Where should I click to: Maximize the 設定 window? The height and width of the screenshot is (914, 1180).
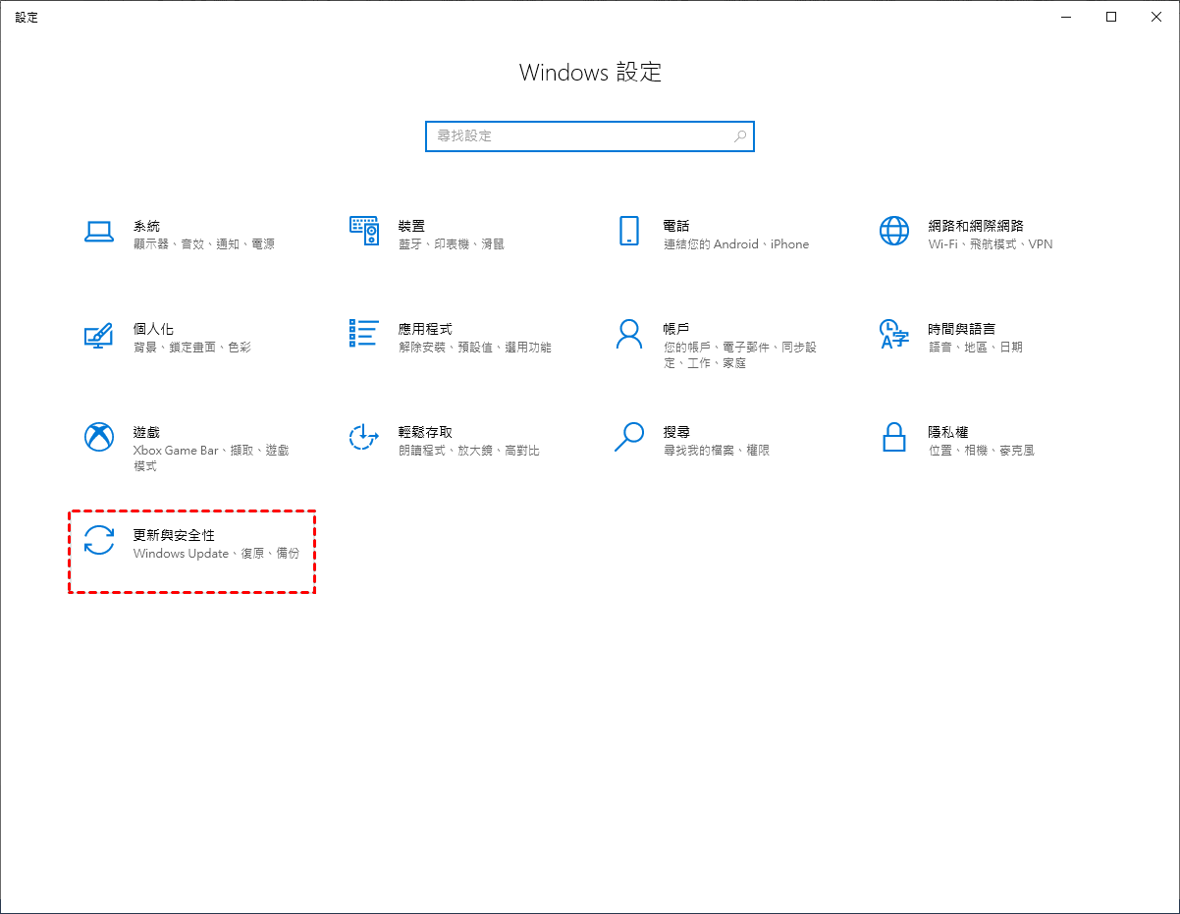tap(1111, 17)
